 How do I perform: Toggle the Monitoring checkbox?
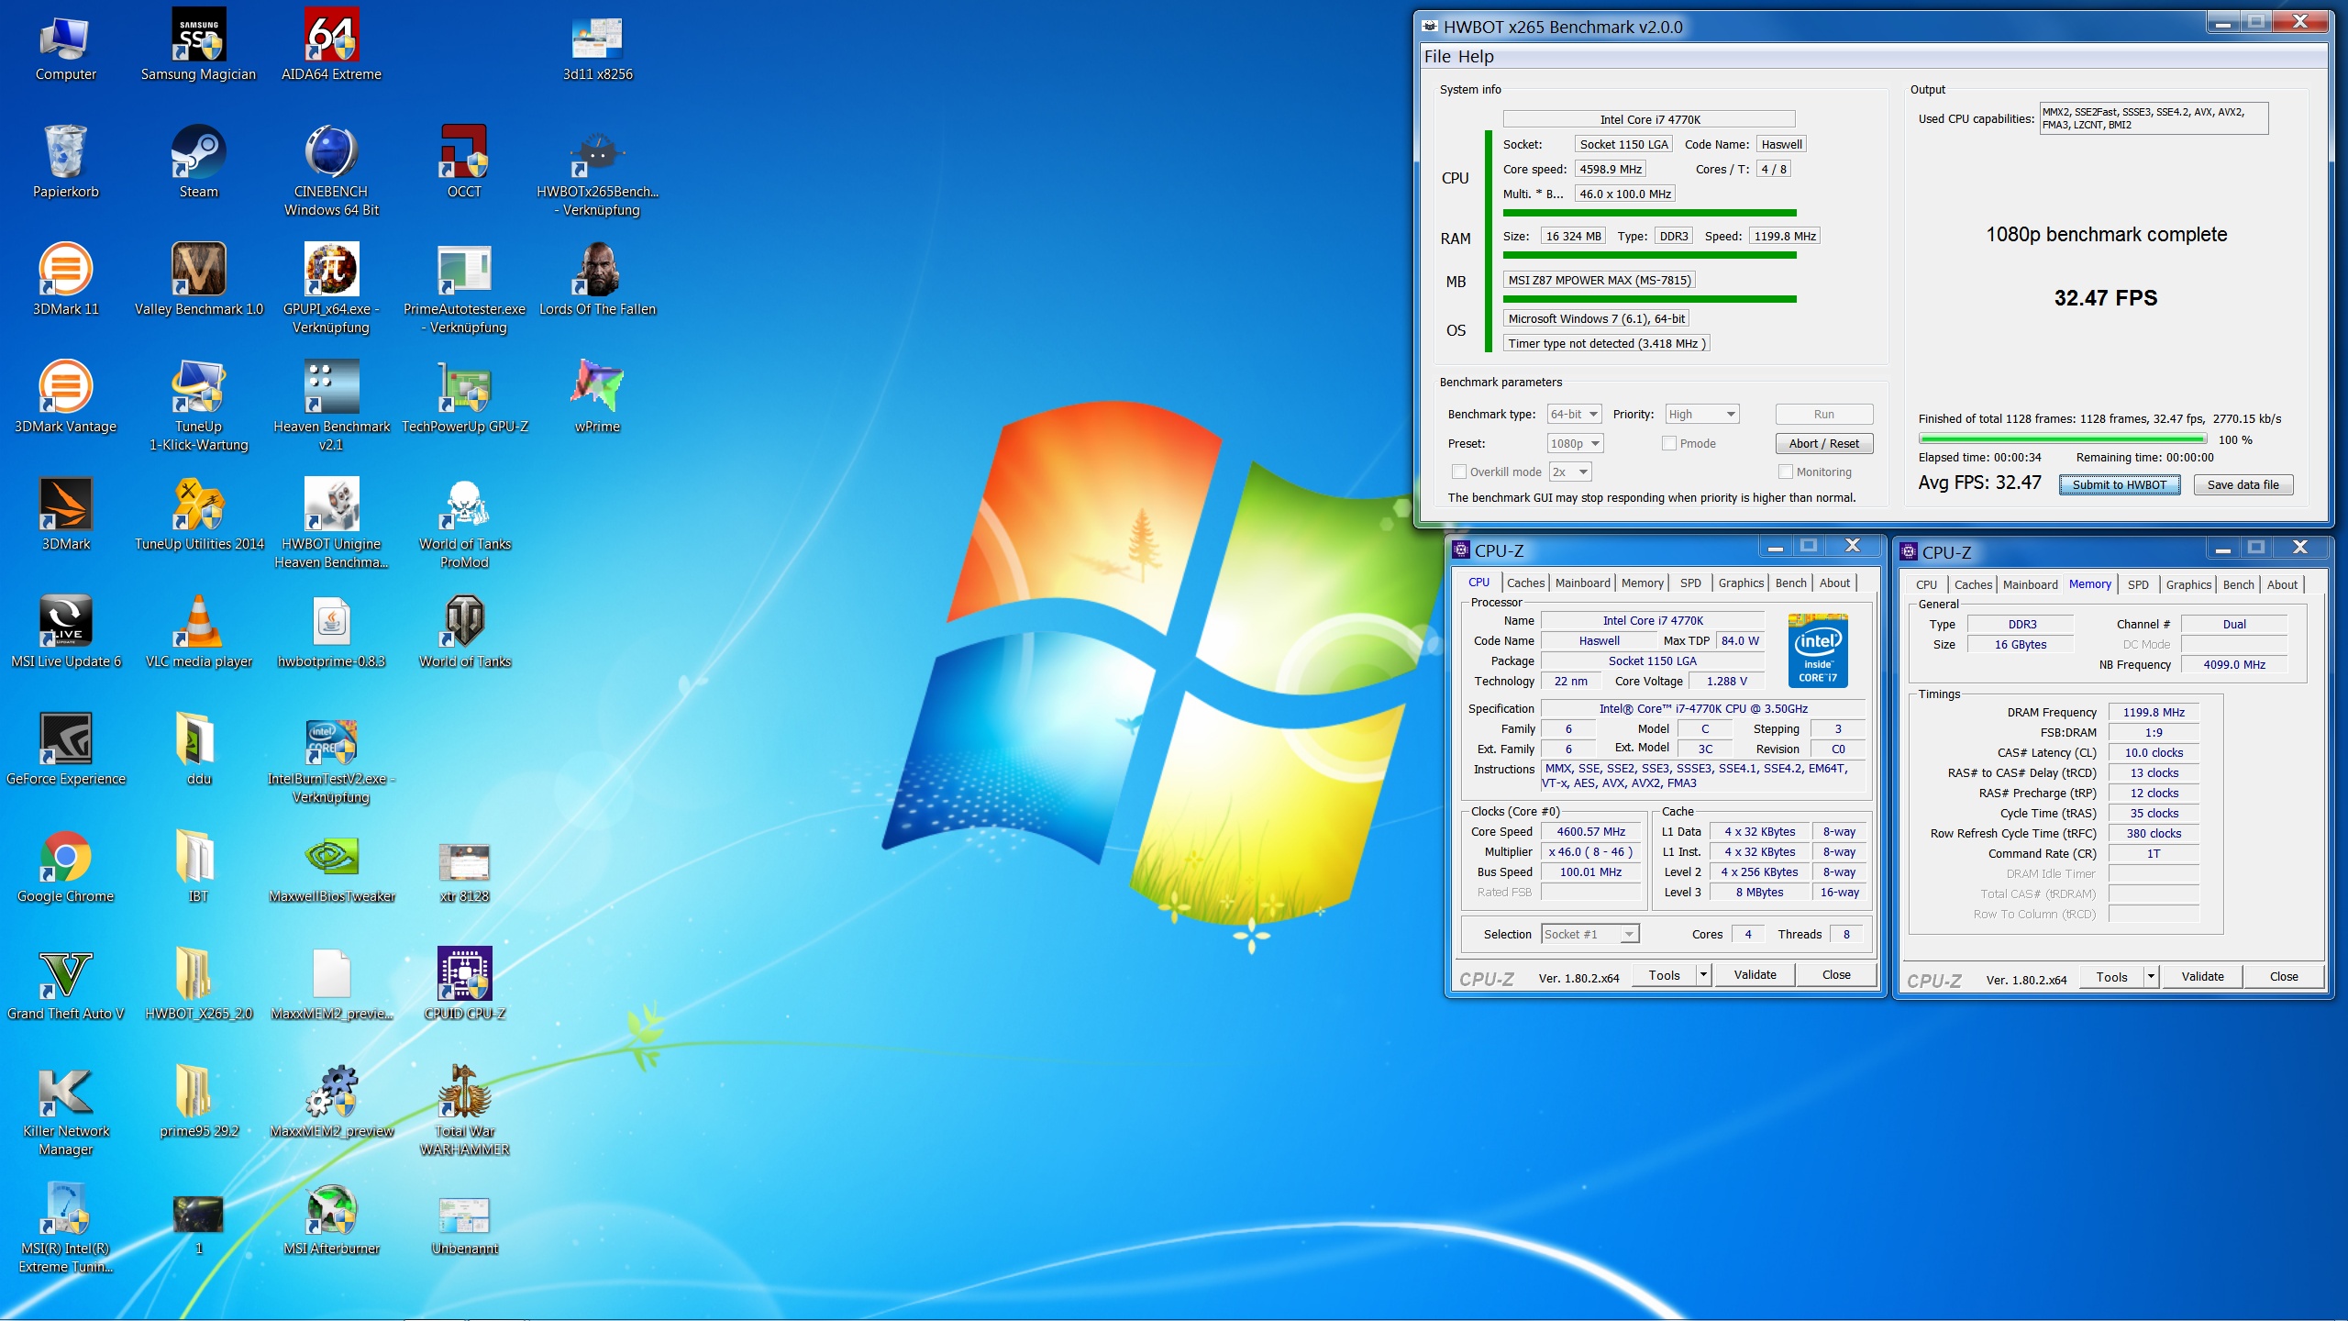[x=1786, y=472]
